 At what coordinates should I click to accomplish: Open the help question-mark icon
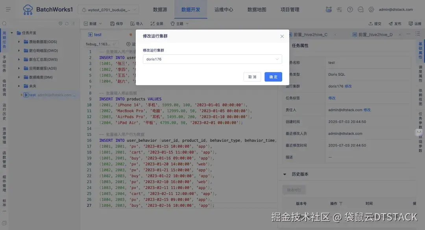350,9
